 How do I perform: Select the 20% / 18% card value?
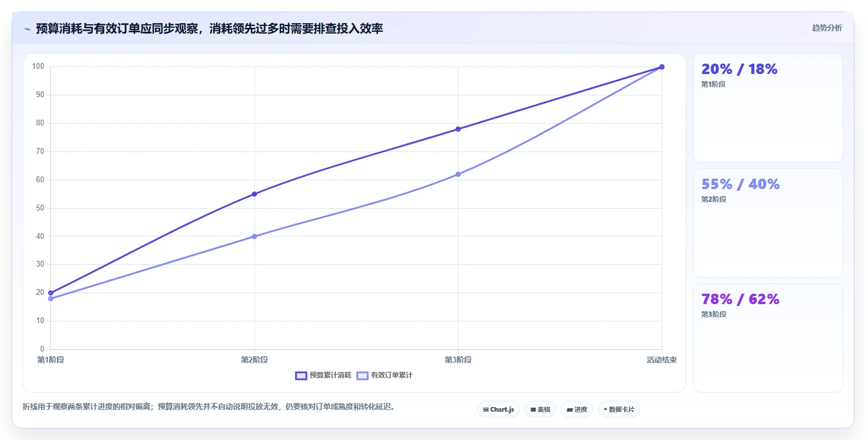[739, 69]
